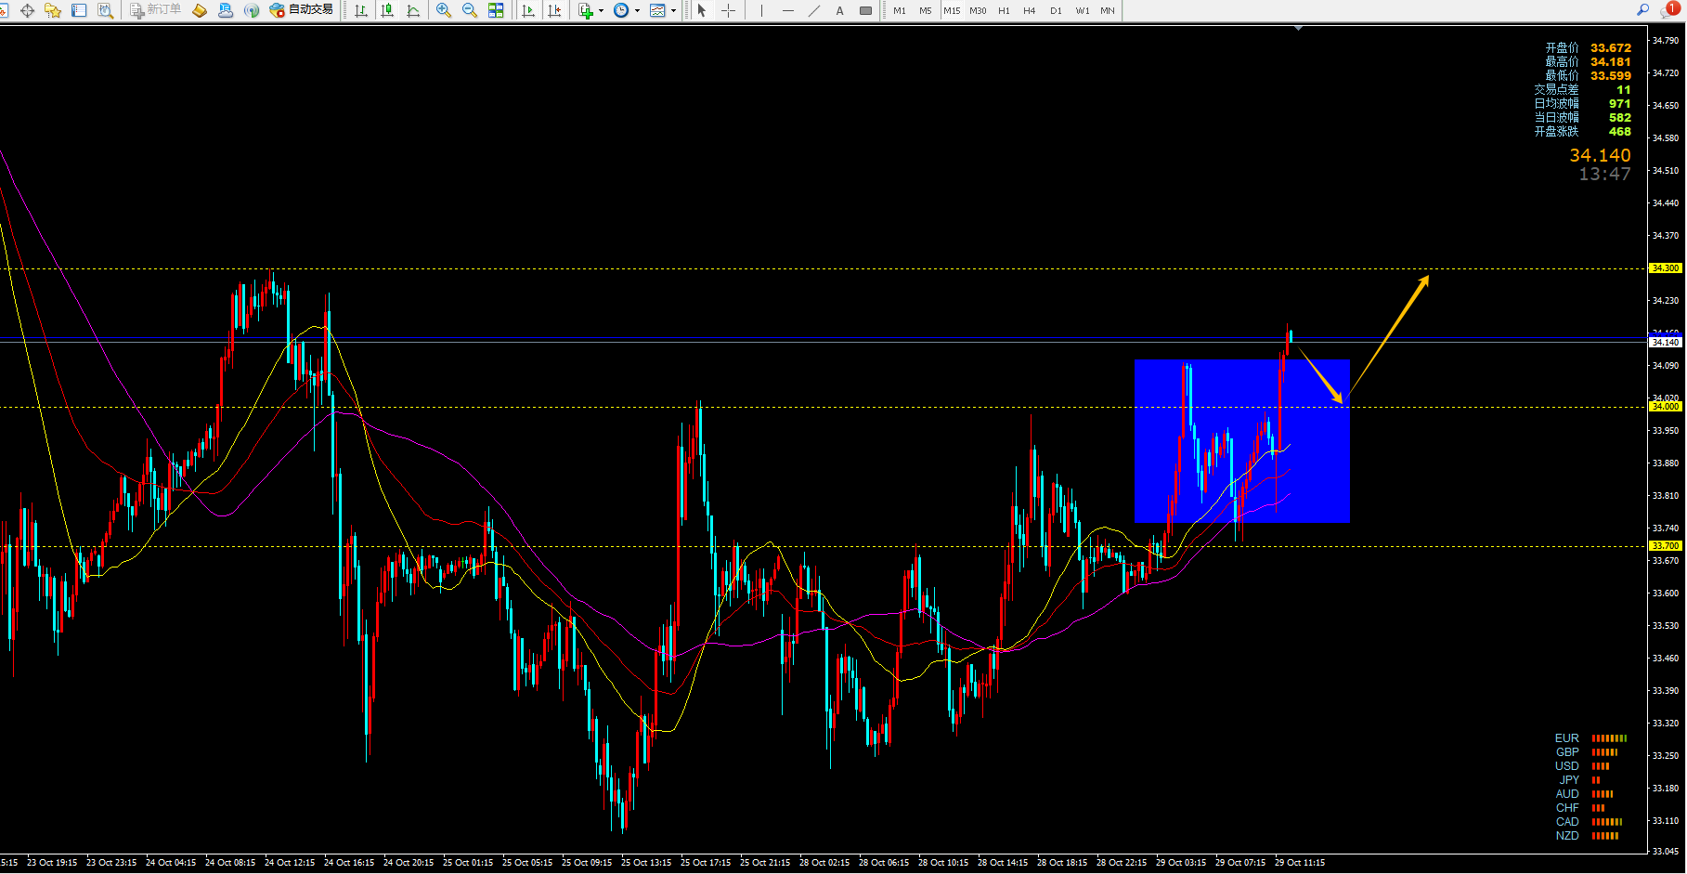
Task: Click the 33.110 price scale label
Action: coord(1666,821)
